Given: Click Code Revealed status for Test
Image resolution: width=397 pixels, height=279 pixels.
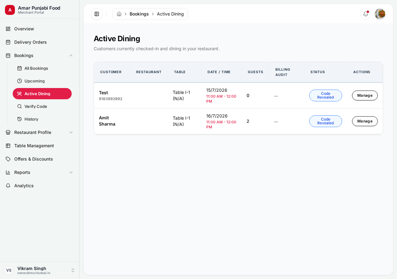Looking at the screenshot, I should (326, 95).
